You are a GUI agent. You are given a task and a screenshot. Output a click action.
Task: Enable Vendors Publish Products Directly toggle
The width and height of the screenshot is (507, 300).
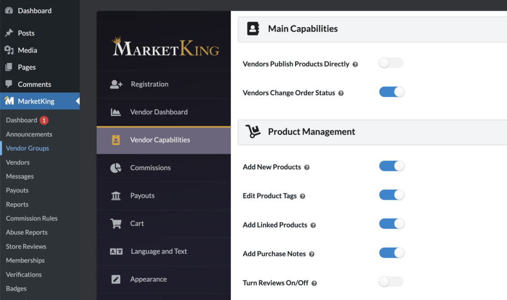point(391,63)
